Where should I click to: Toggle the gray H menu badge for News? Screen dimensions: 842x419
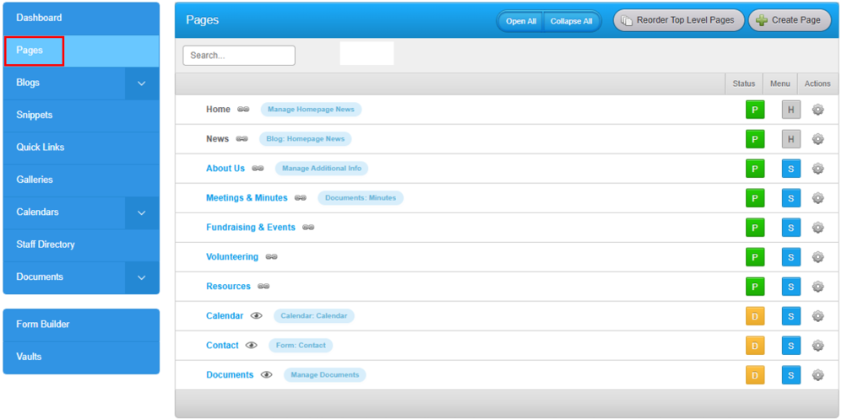click(791, 139)
